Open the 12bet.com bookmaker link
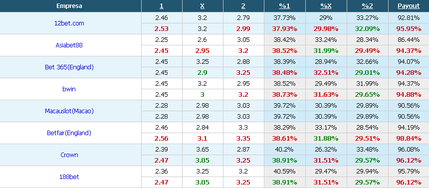 69,23
